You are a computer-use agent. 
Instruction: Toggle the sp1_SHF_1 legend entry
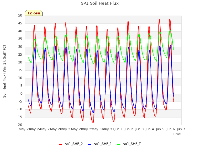tap(100, 144)
